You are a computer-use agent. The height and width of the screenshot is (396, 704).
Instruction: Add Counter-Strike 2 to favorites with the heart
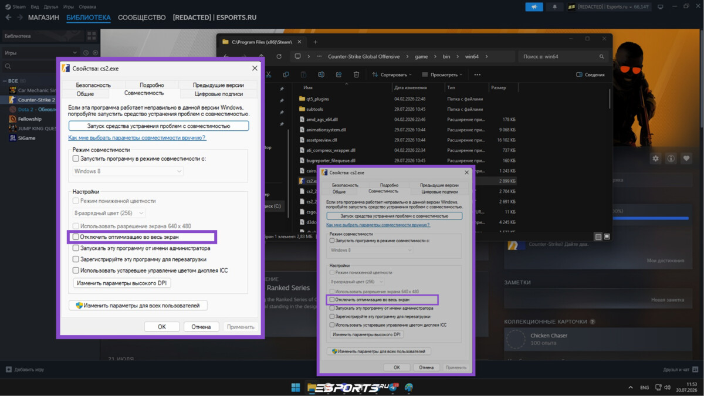(x=686, y=158)
